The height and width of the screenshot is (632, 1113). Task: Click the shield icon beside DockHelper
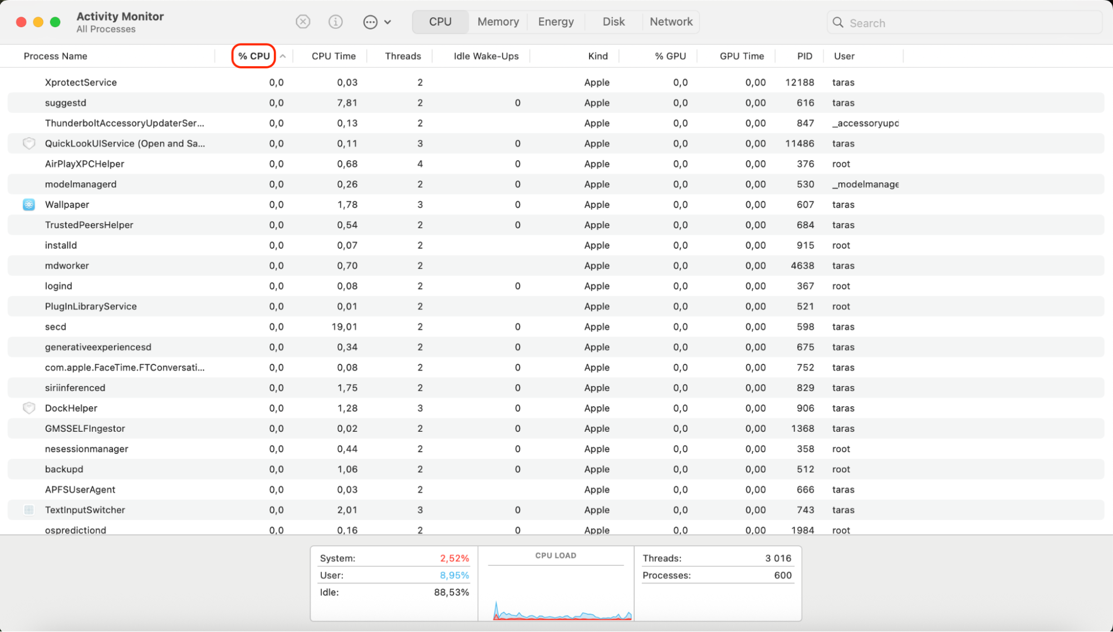pos(28,408)
